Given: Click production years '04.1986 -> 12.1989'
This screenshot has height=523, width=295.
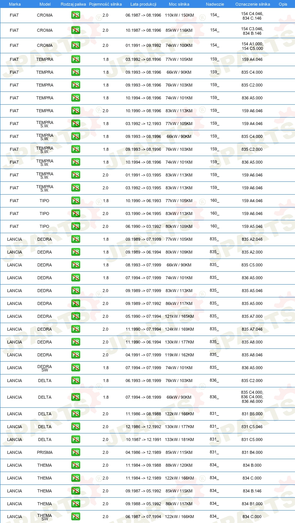Looking at the screenshot, I should tap(143, 452).
